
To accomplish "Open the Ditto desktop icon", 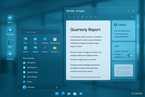I will point(10,42).
